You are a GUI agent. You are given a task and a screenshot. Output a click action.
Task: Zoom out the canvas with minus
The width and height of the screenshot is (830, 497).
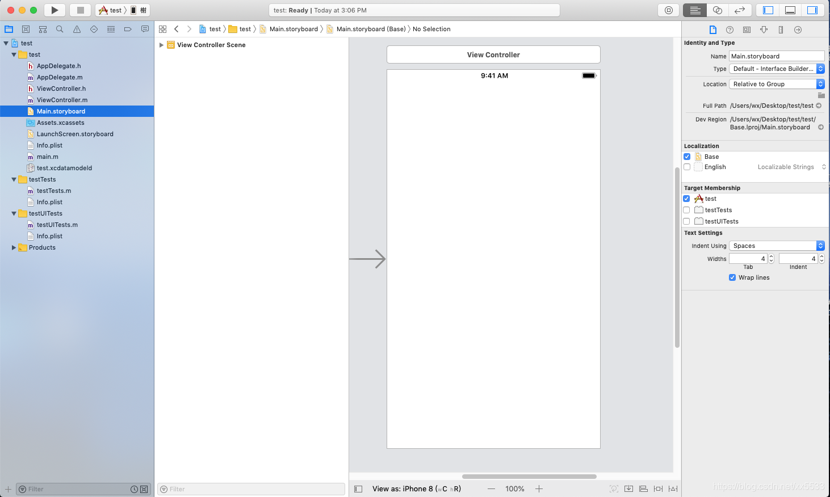492,488
